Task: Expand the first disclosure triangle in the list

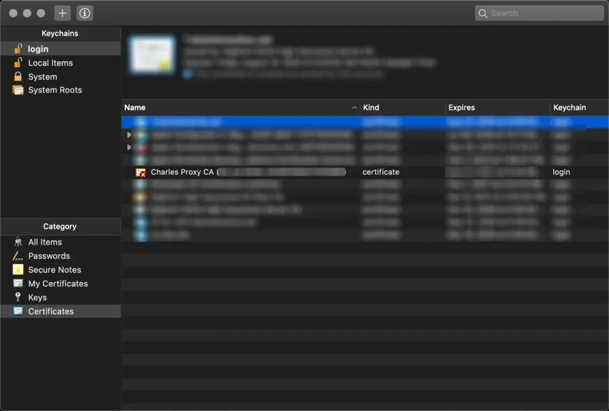Action: coord(129,135)
